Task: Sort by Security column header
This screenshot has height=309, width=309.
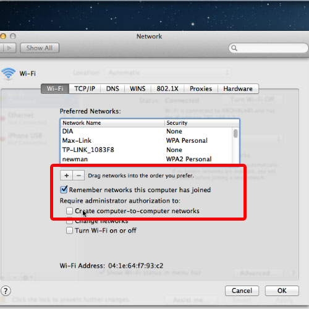Action: (x=202, y=123)
